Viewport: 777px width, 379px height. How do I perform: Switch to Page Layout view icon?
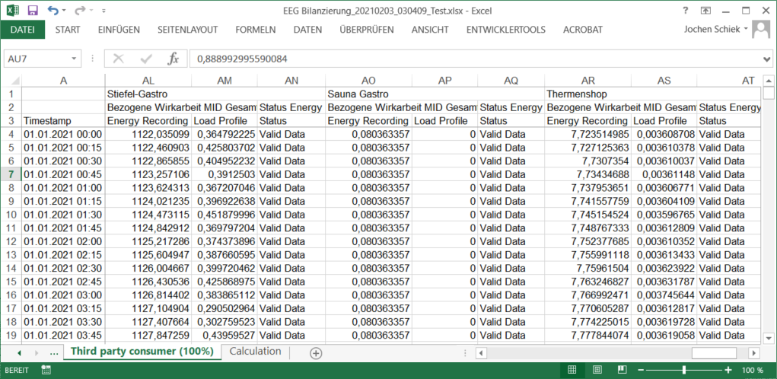click(597, 370)
